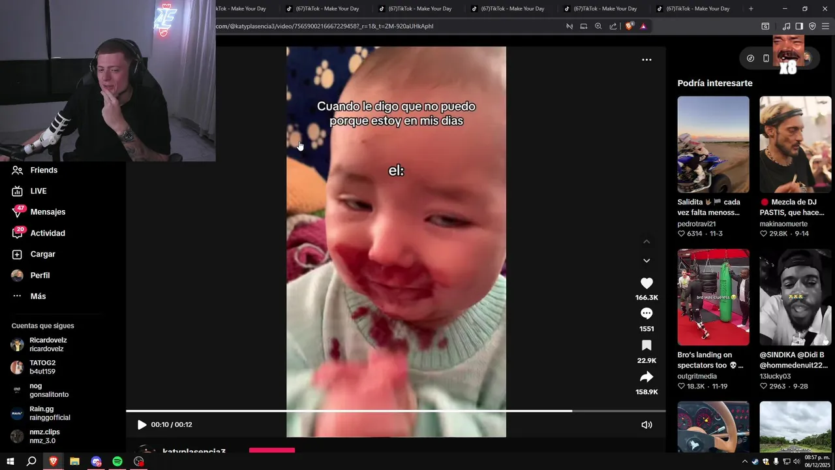Open Brave VPN shield icon
Viewport: 835px width, 470px height.
tap(812, 26)
